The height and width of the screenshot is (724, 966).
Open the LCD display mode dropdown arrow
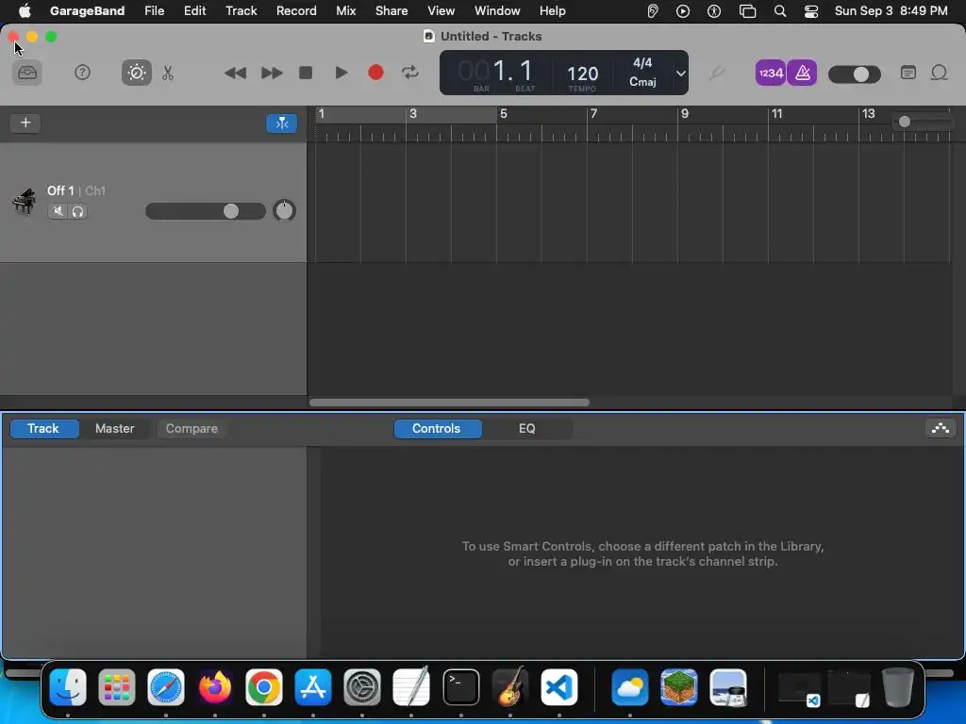(681, 74)
